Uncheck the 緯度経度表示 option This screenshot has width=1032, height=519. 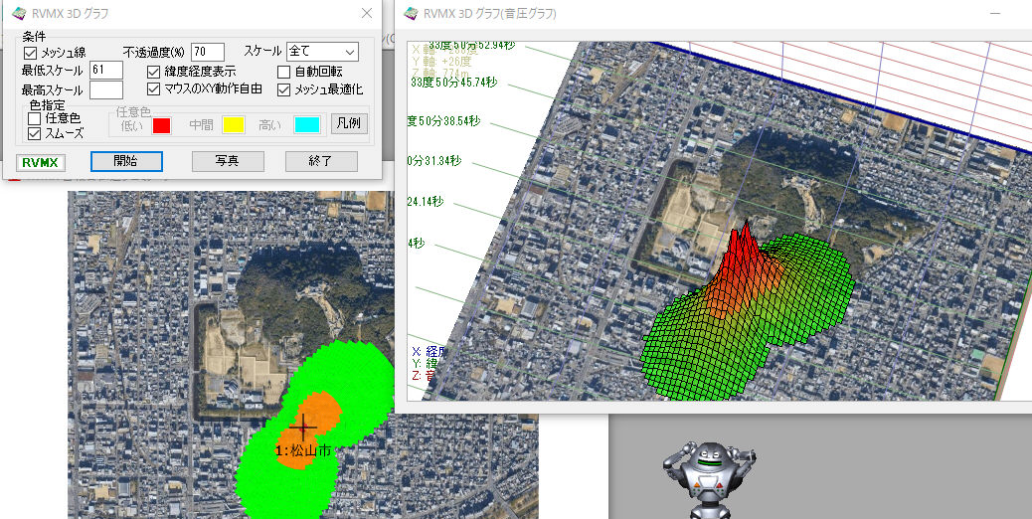[x=154, y=72]
